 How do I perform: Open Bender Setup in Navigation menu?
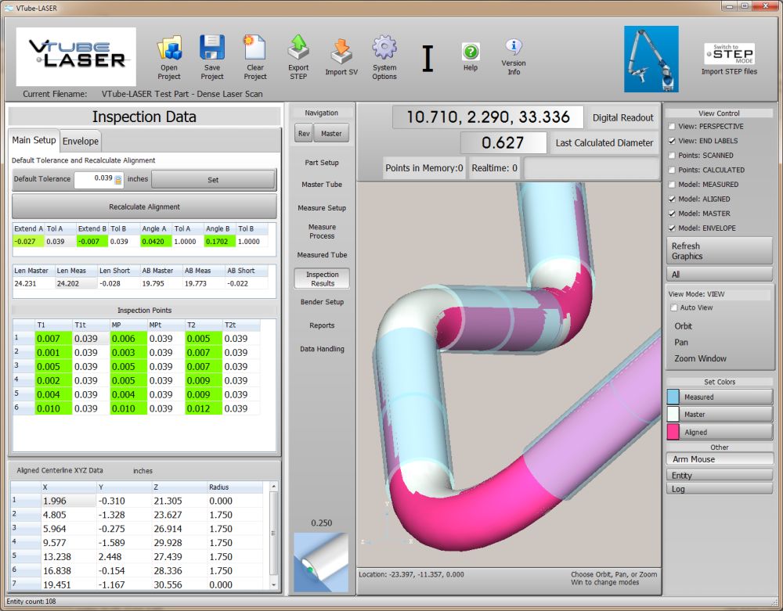click(x=322, y=302)
